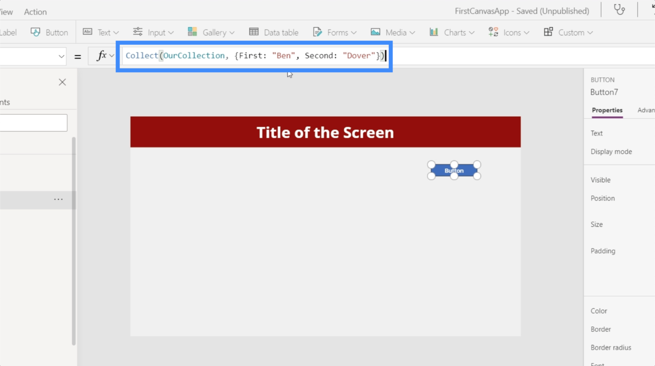Screen dimensions: 655x366
Task: Expand the Gallery dropdown chevron
Action: (232, 33)
